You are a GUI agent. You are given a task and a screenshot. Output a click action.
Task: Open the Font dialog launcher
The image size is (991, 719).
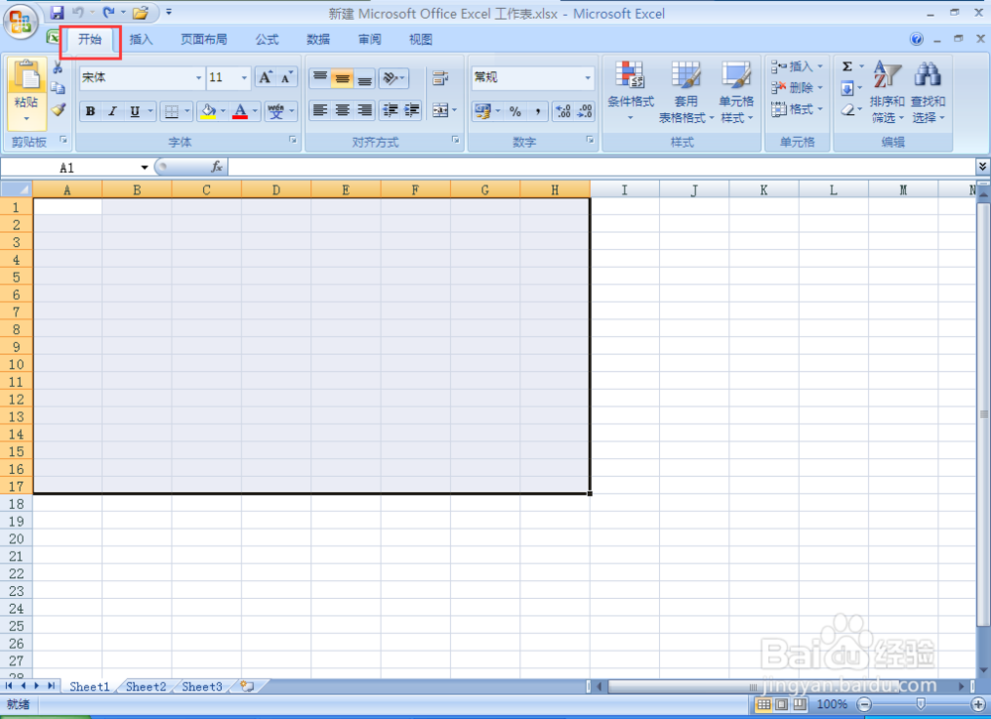293,140
